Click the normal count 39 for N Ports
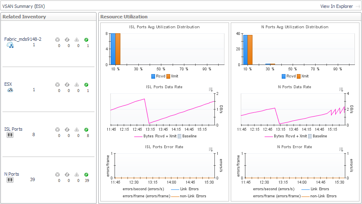The width and height of the screenshot is (362, 204). pos(87,180)
